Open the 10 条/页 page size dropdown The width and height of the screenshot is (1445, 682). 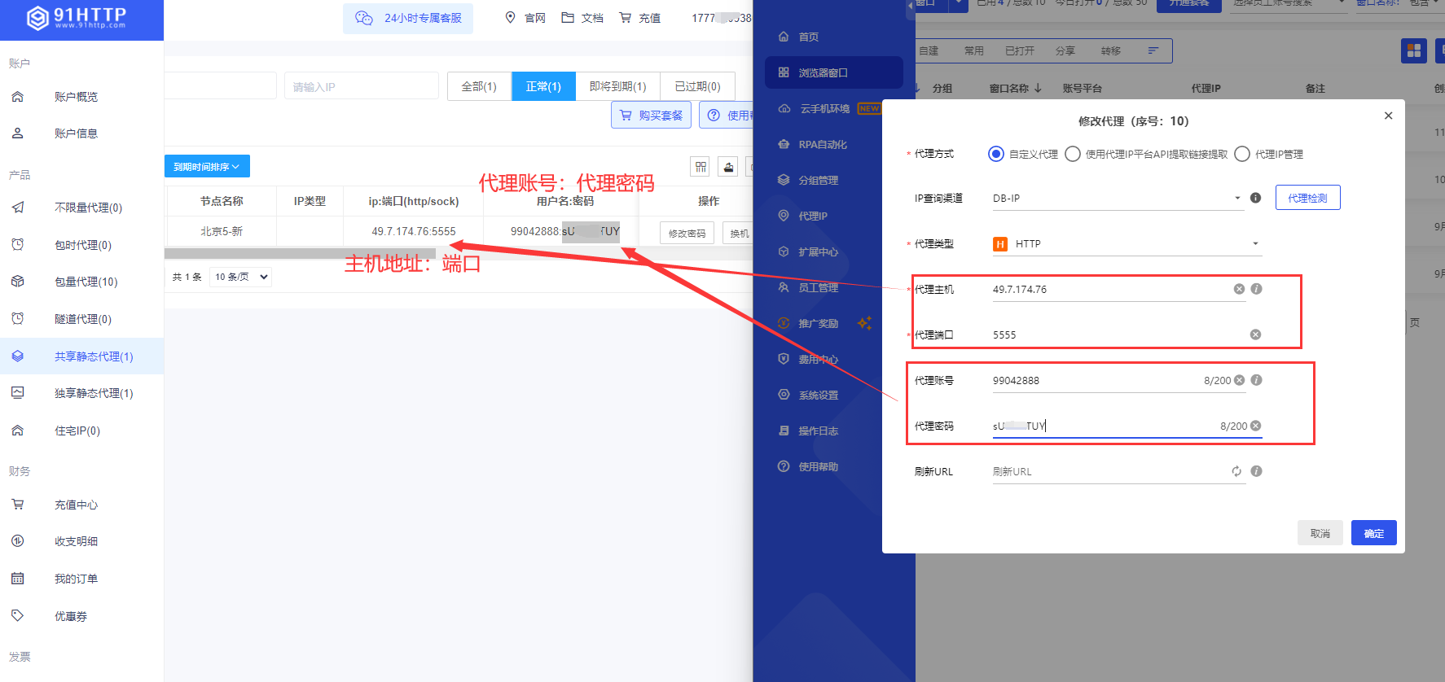tap(240, 277)
